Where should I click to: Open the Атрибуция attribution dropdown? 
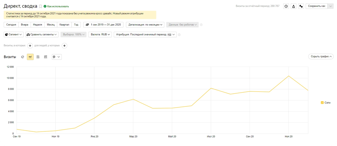pyautogui.click(x=145, y=34)
